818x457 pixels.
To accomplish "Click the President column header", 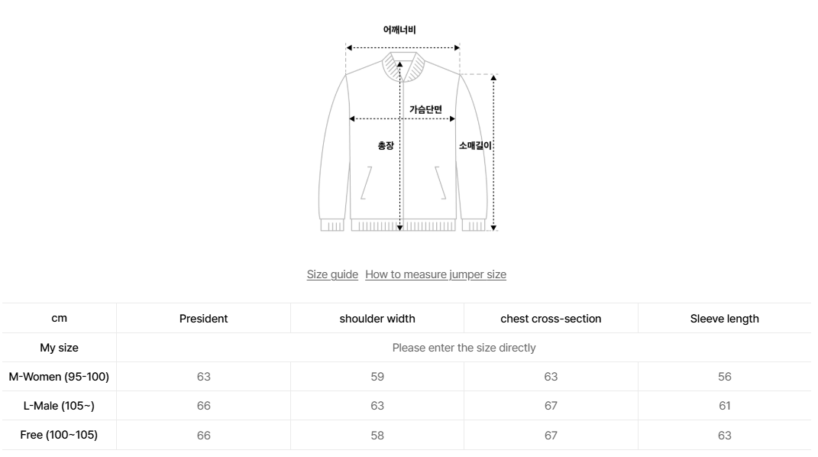I will 203,319.
